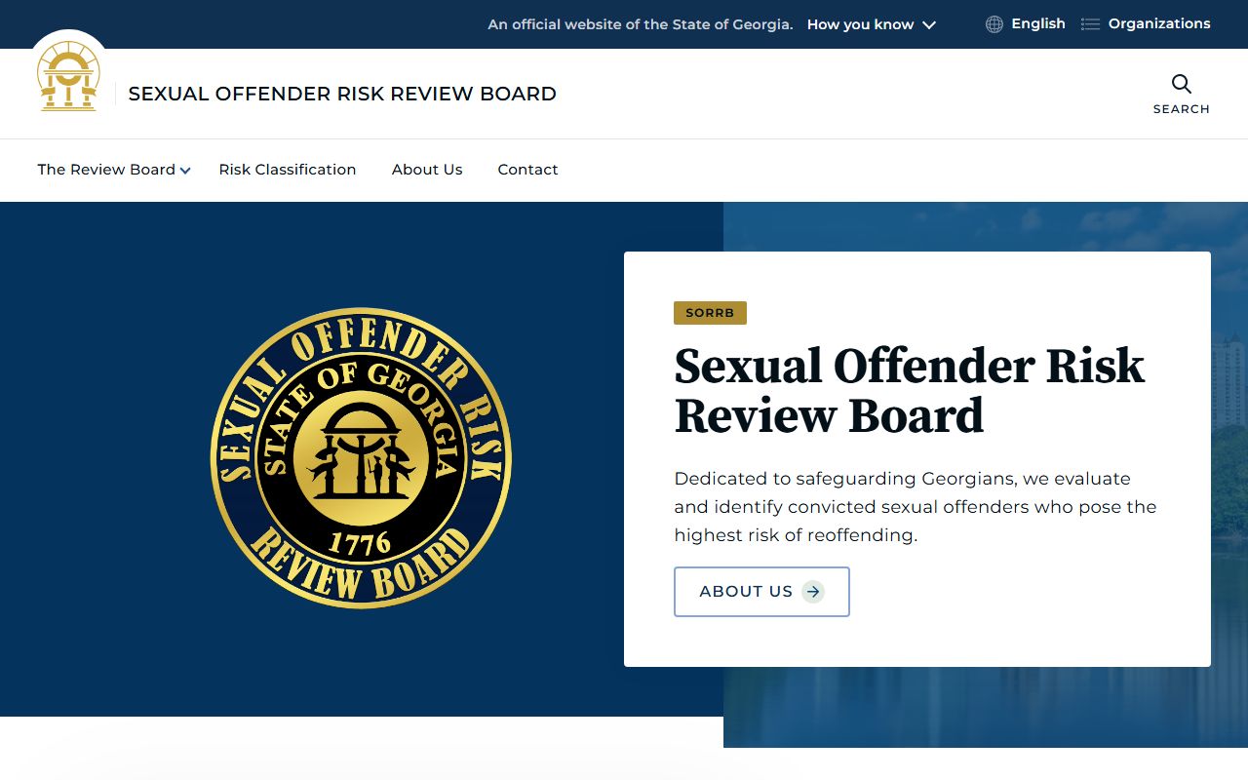This screenshot has width=1248, height=780.
Task: Go to the Contact page
Action: click(x=527, y=170)
